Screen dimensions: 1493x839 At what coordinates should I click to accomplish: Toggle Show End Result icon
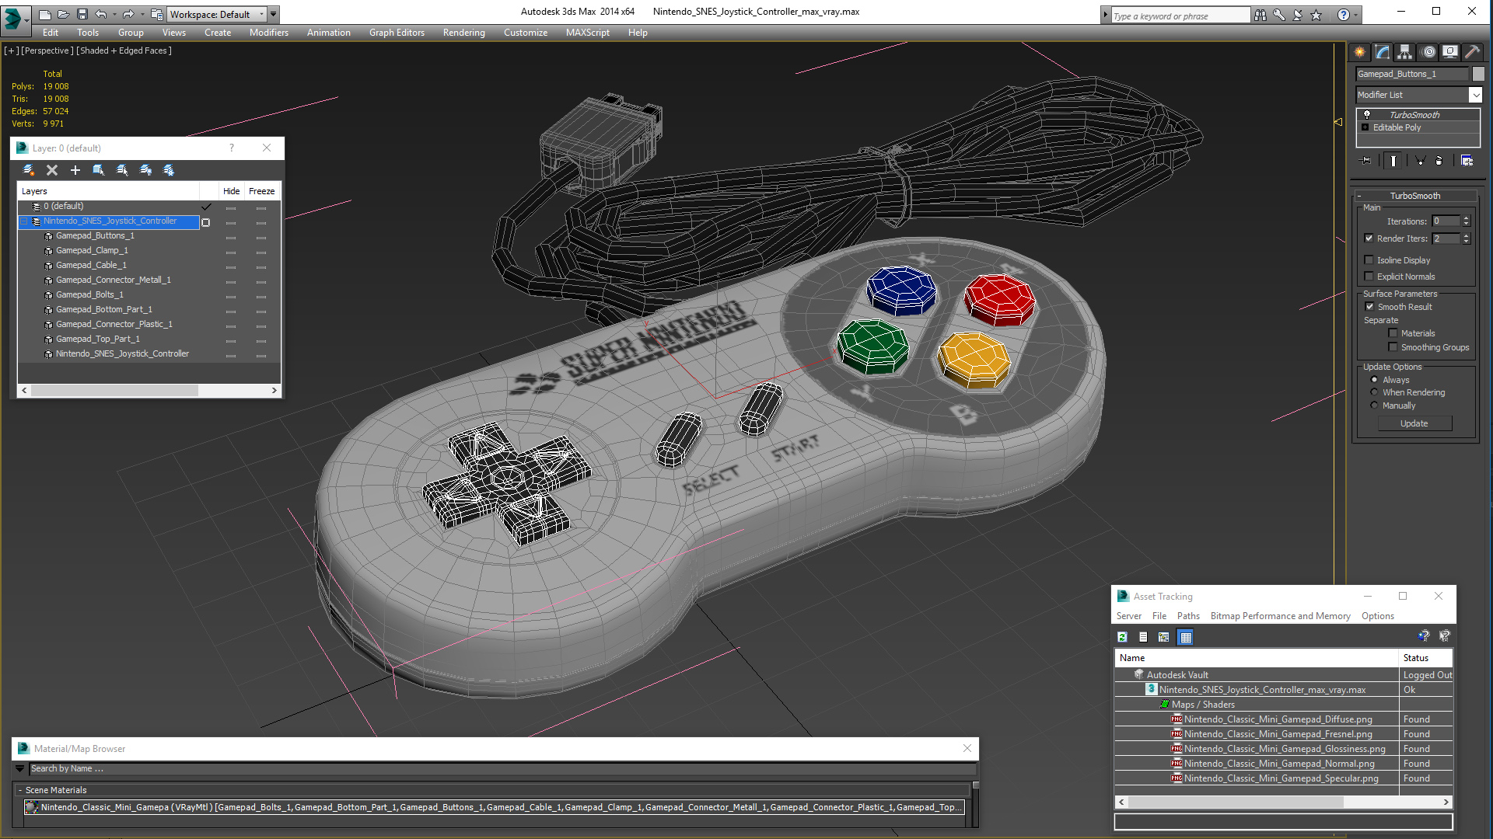1393,161
